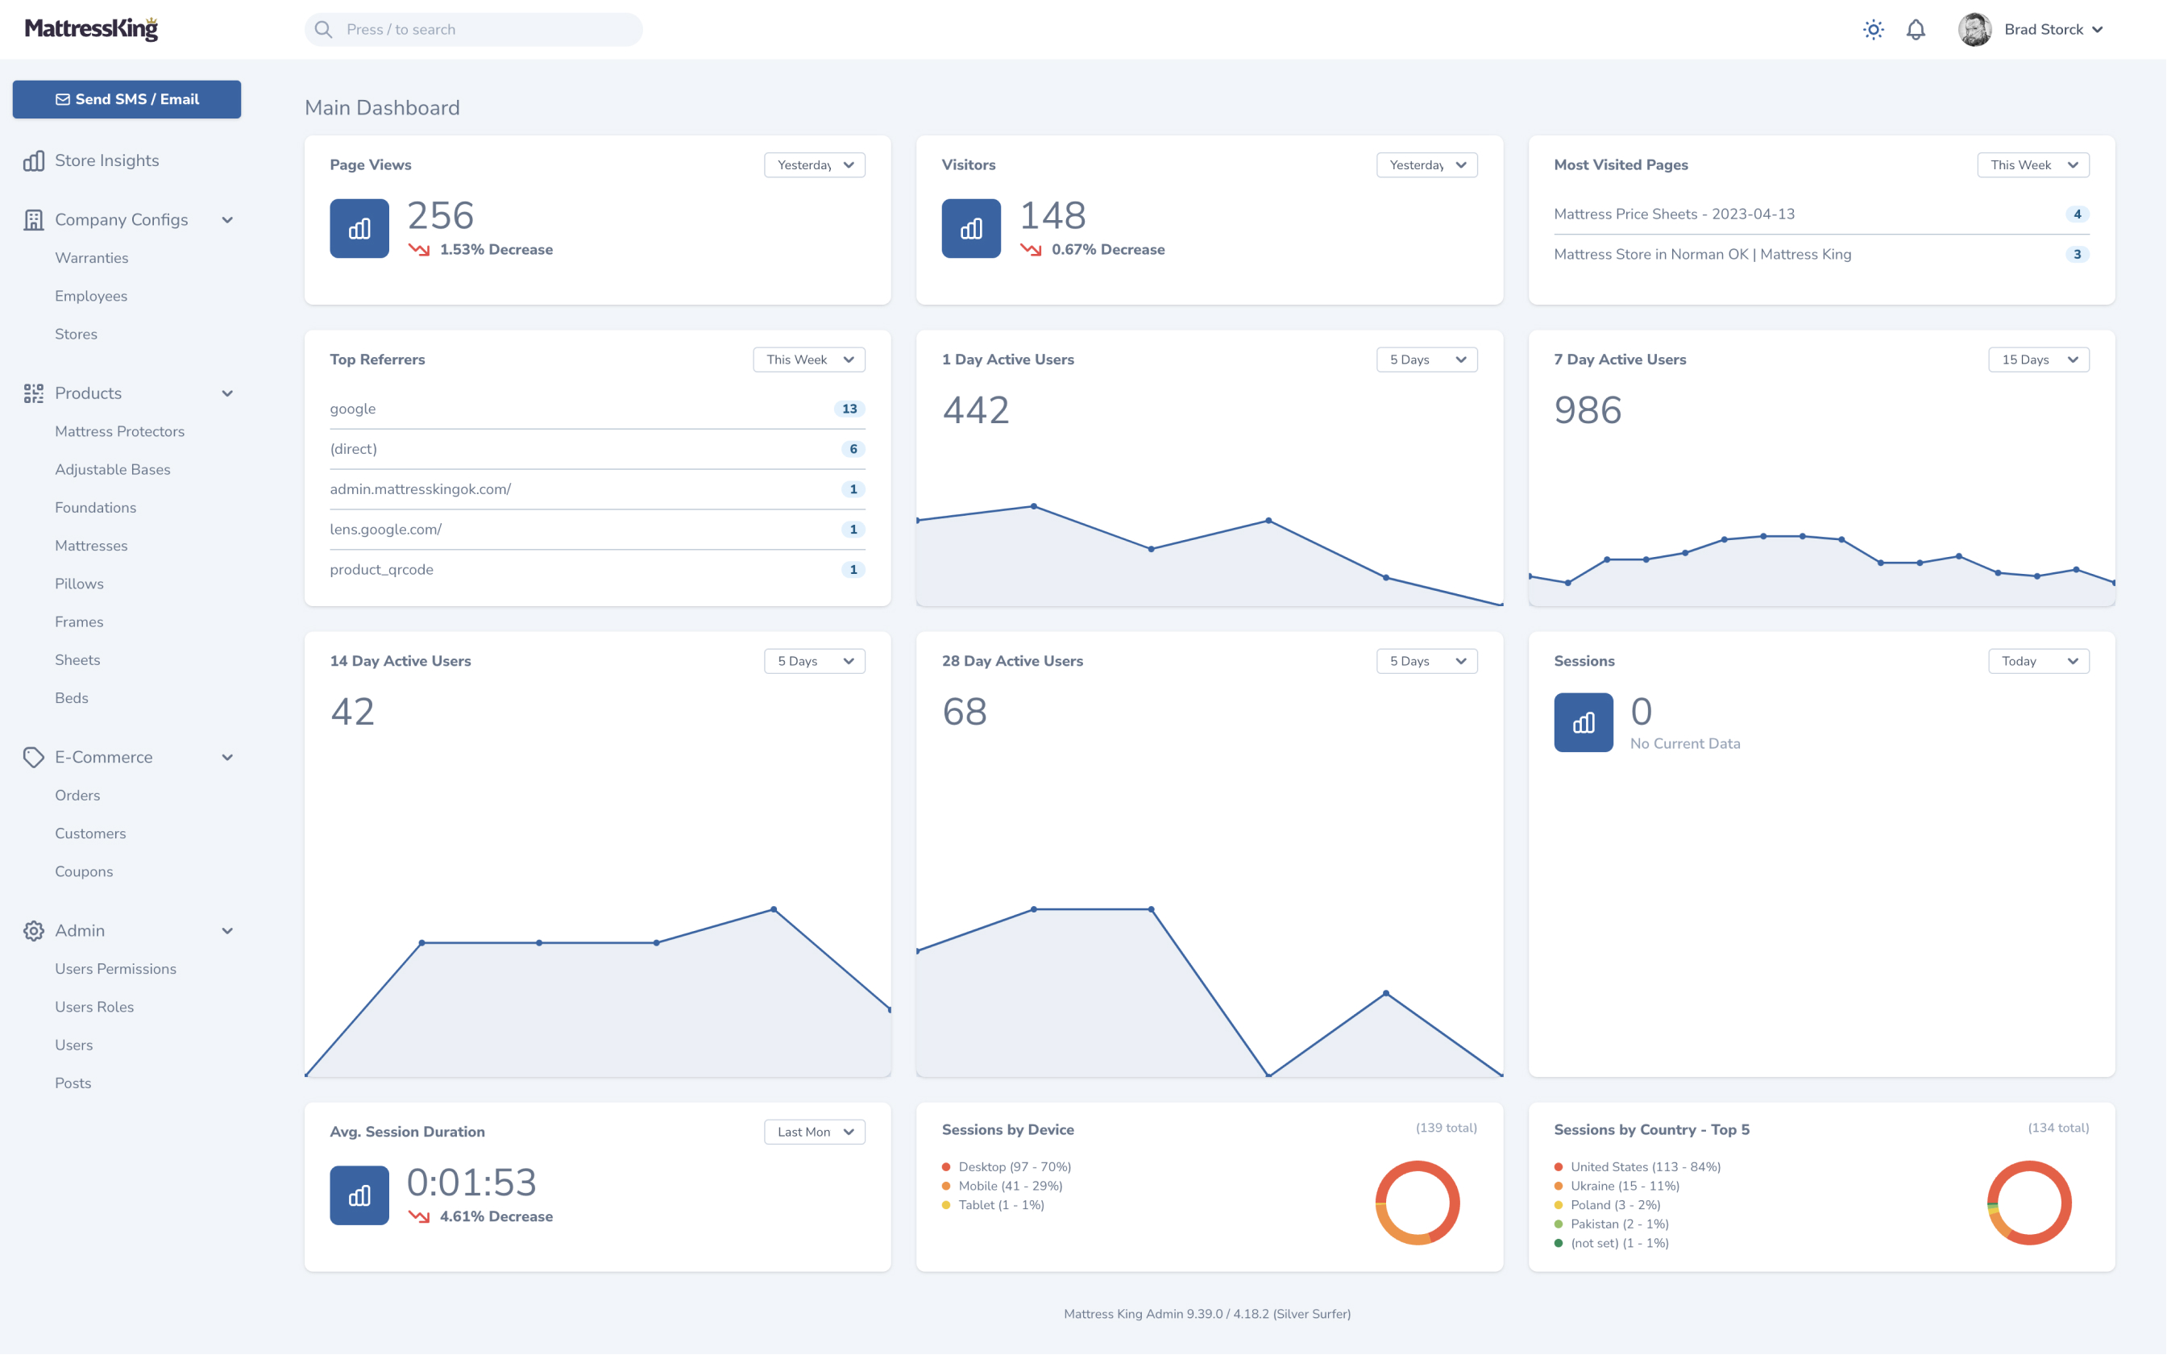
Task: Open the Mattress Price Sheets - 2023-04-13 entry
Action: tap(1673, 214)
